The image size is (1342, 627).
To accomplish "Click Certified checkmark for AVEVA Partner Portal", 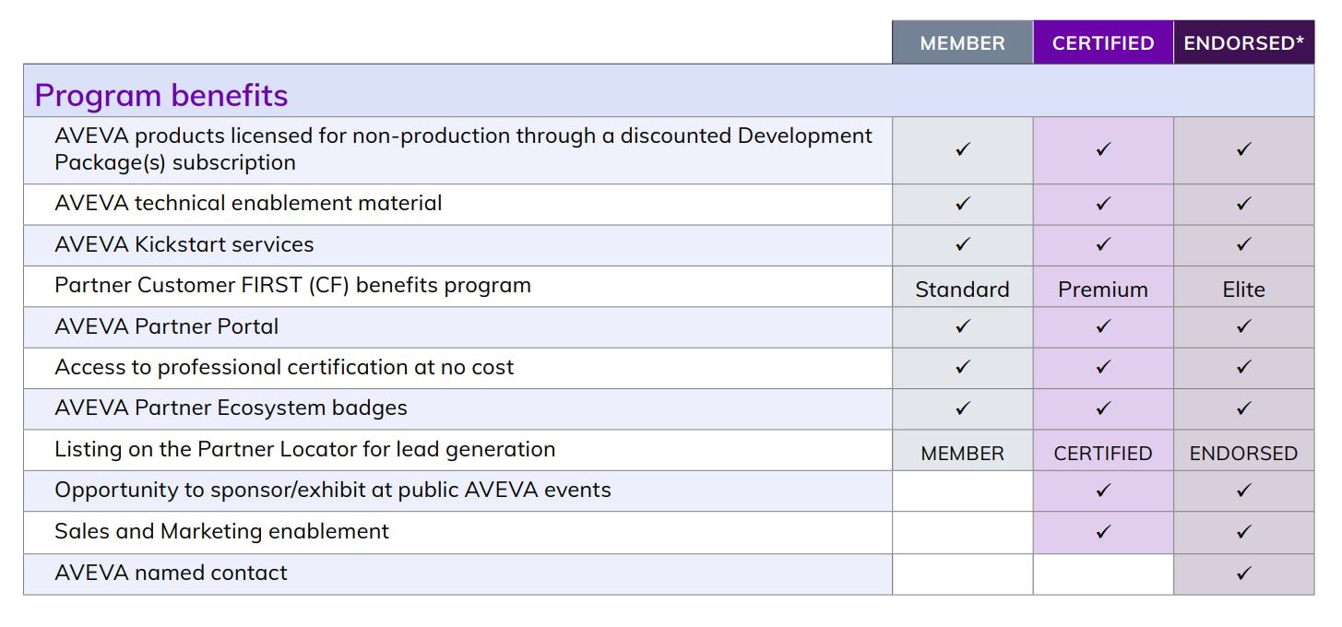I will click(1103, 326).
